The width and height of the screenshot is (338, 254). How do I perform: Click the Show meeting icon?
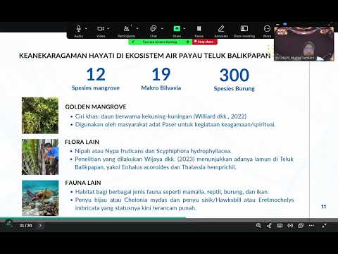[244, 29]
